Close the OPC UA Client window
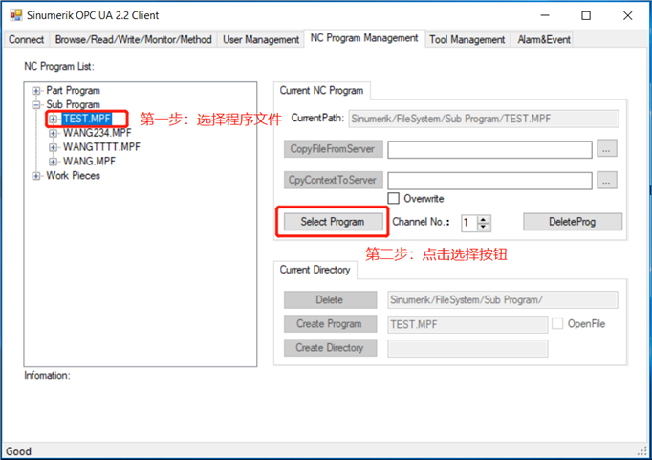652x460 pixels. pos(627,15)
